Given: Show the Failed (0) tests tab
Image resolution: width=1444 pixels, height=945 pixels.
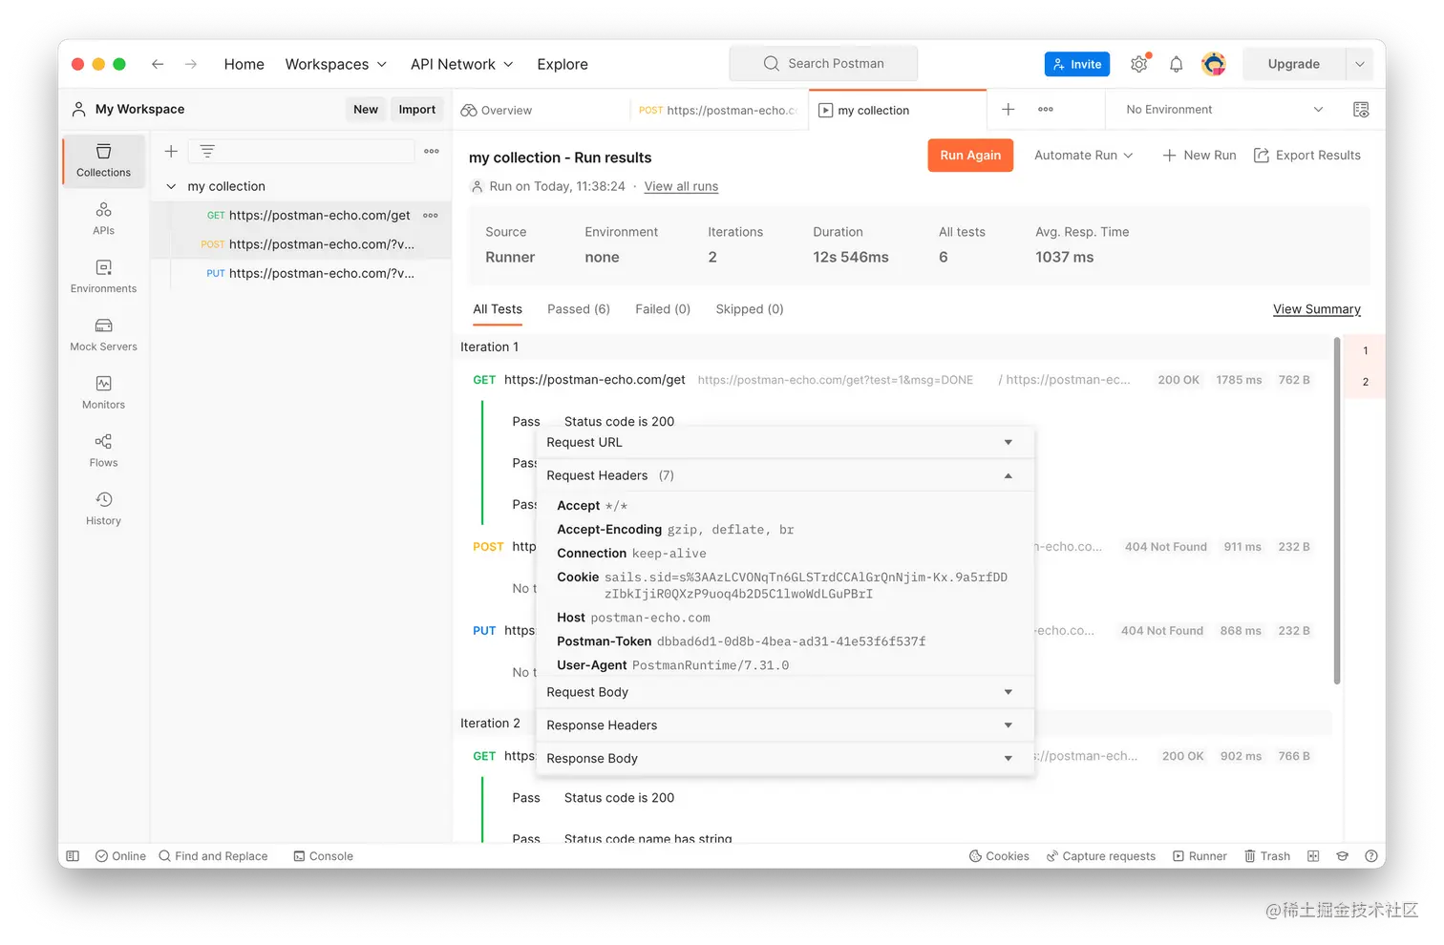Looking at the screenshot, I should click(x=663, y=309).
